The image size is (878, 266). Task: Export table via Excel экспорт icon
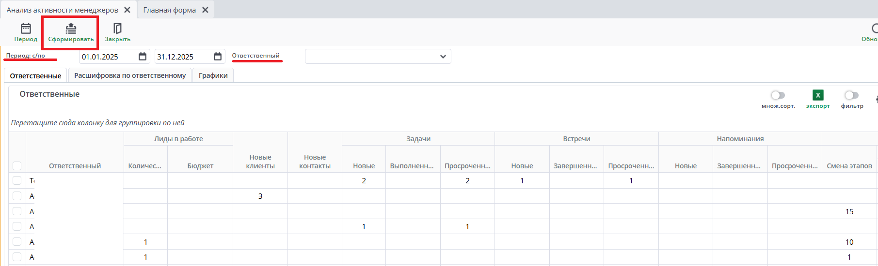click(817, 95)
